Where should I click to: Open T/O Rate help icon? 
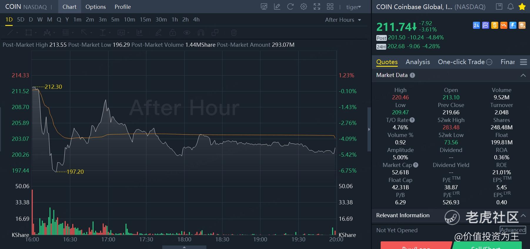412,120
